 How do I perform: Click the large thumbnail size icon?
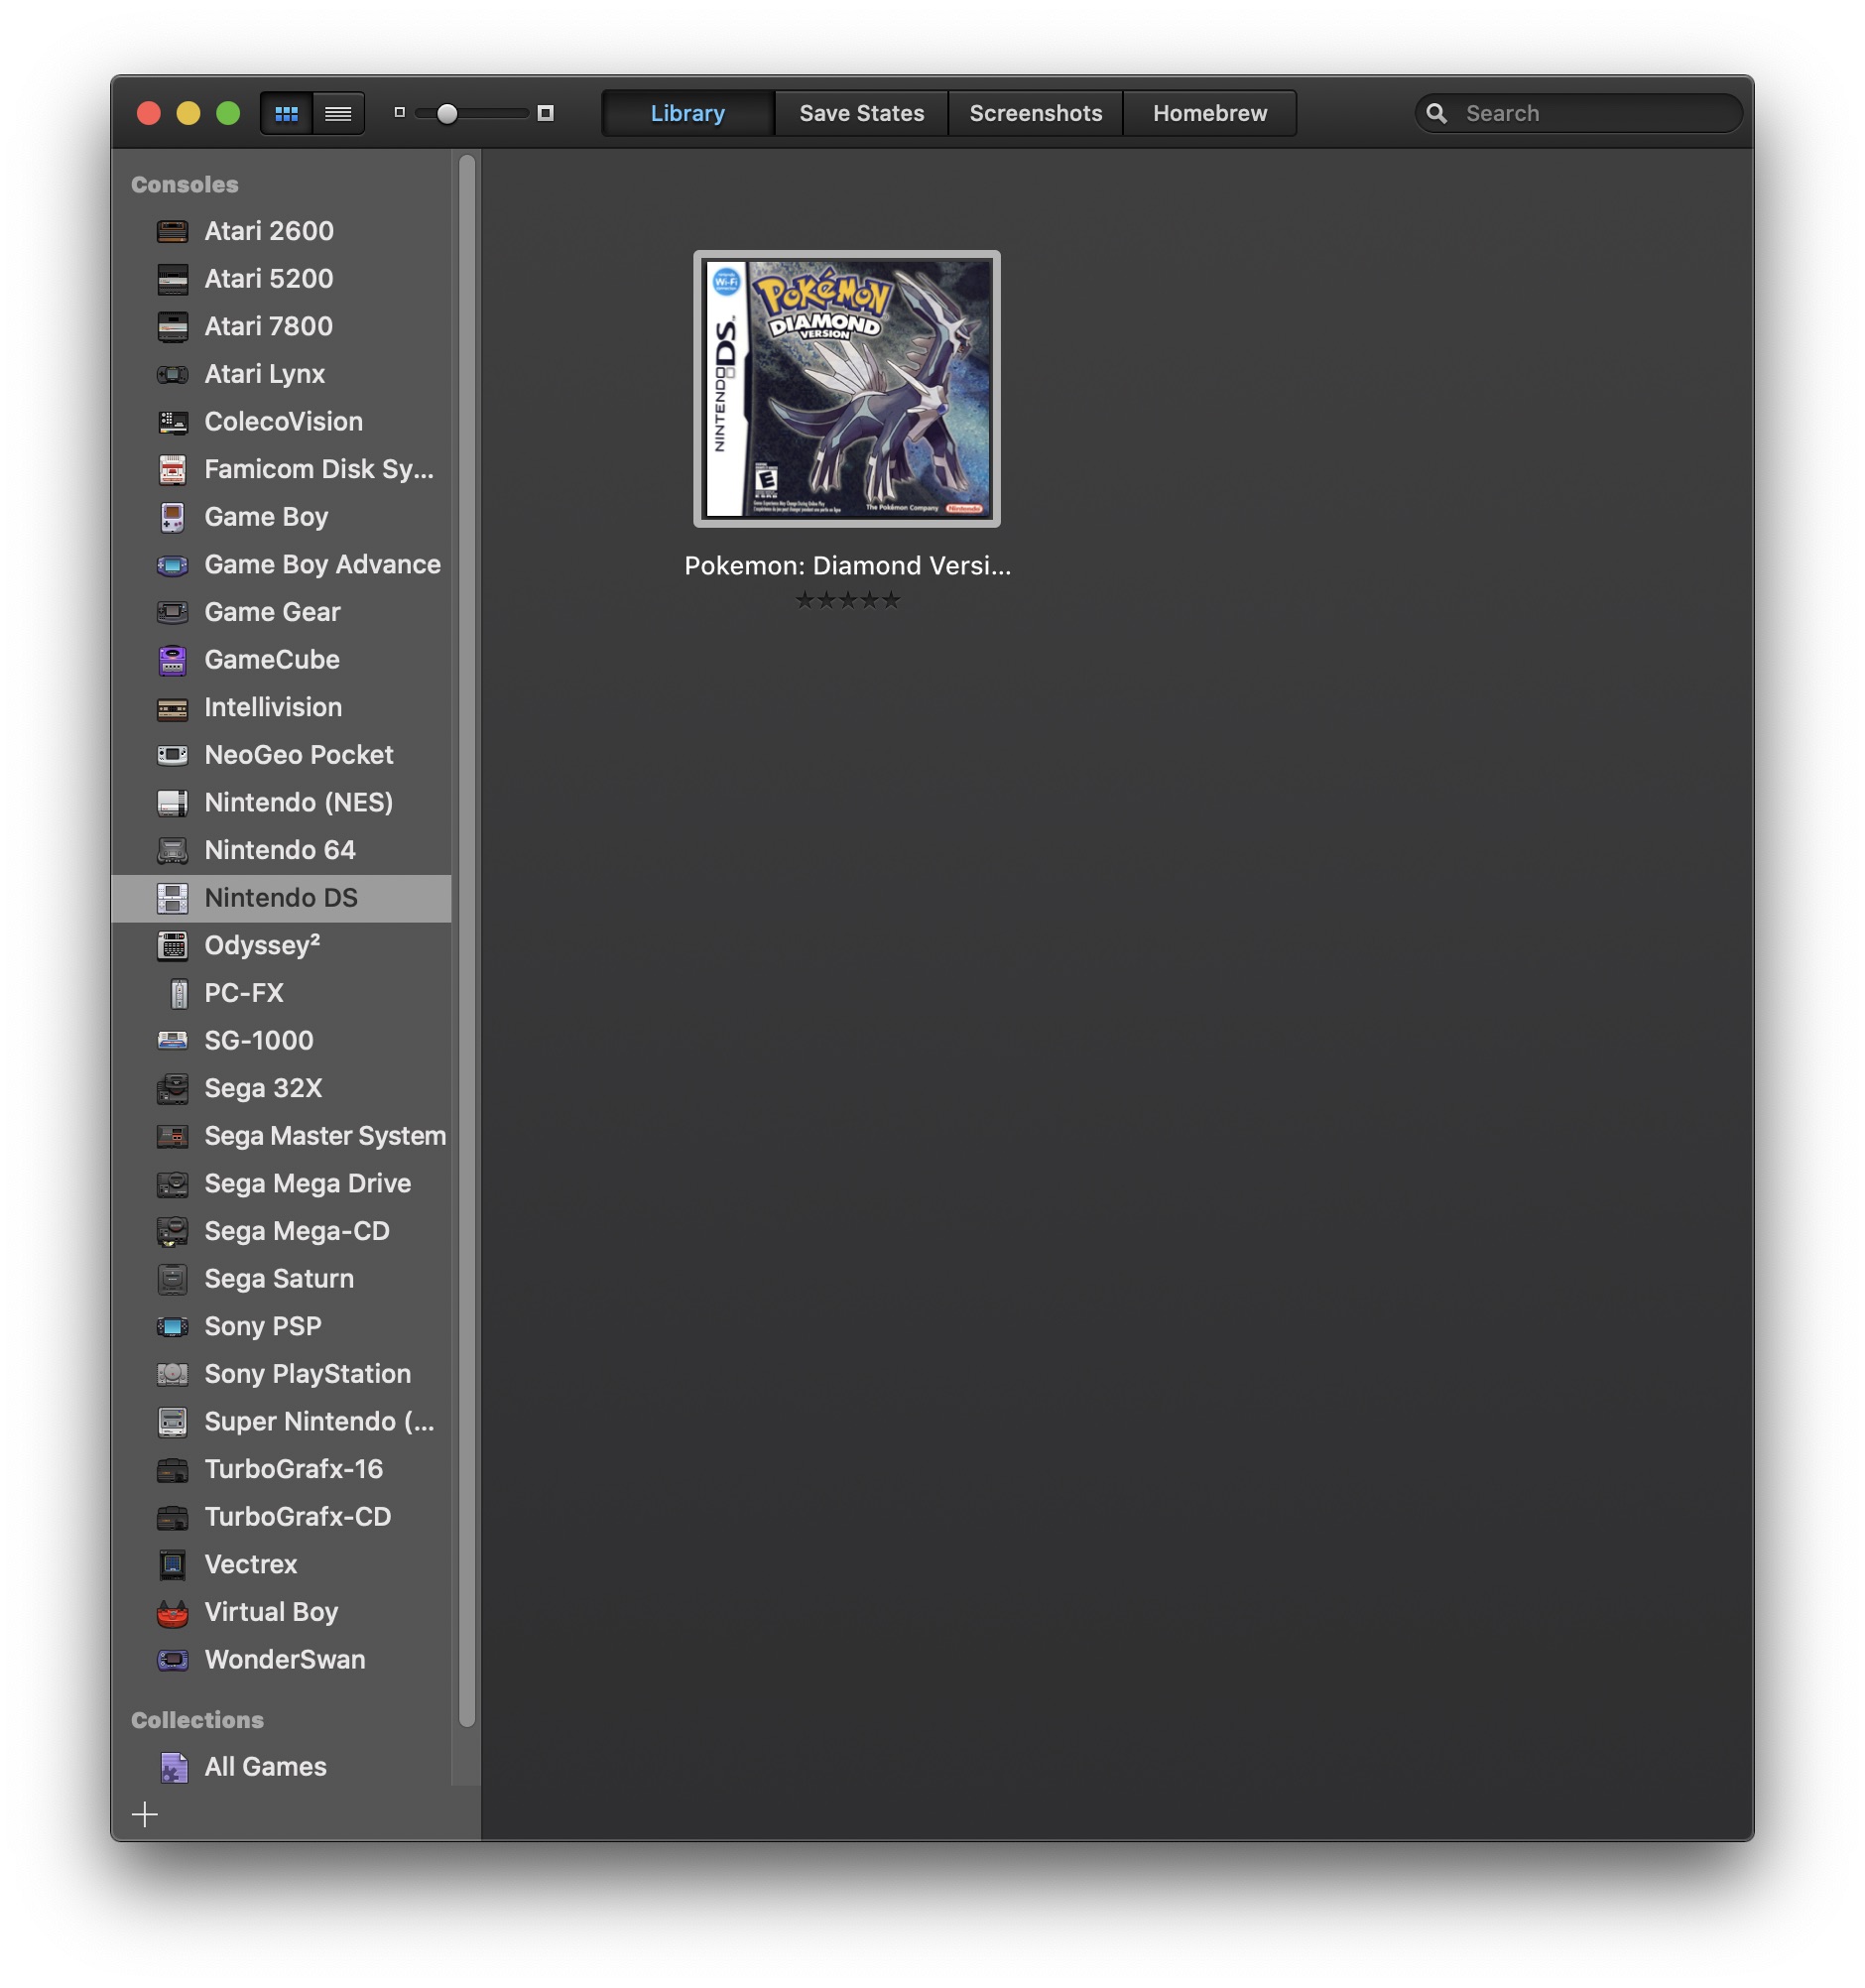545,113
